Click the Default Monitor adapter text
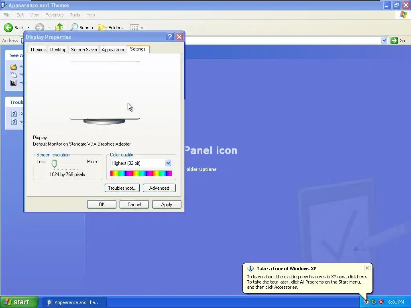Viewport: 411px width, 308px height. (82, 144)
